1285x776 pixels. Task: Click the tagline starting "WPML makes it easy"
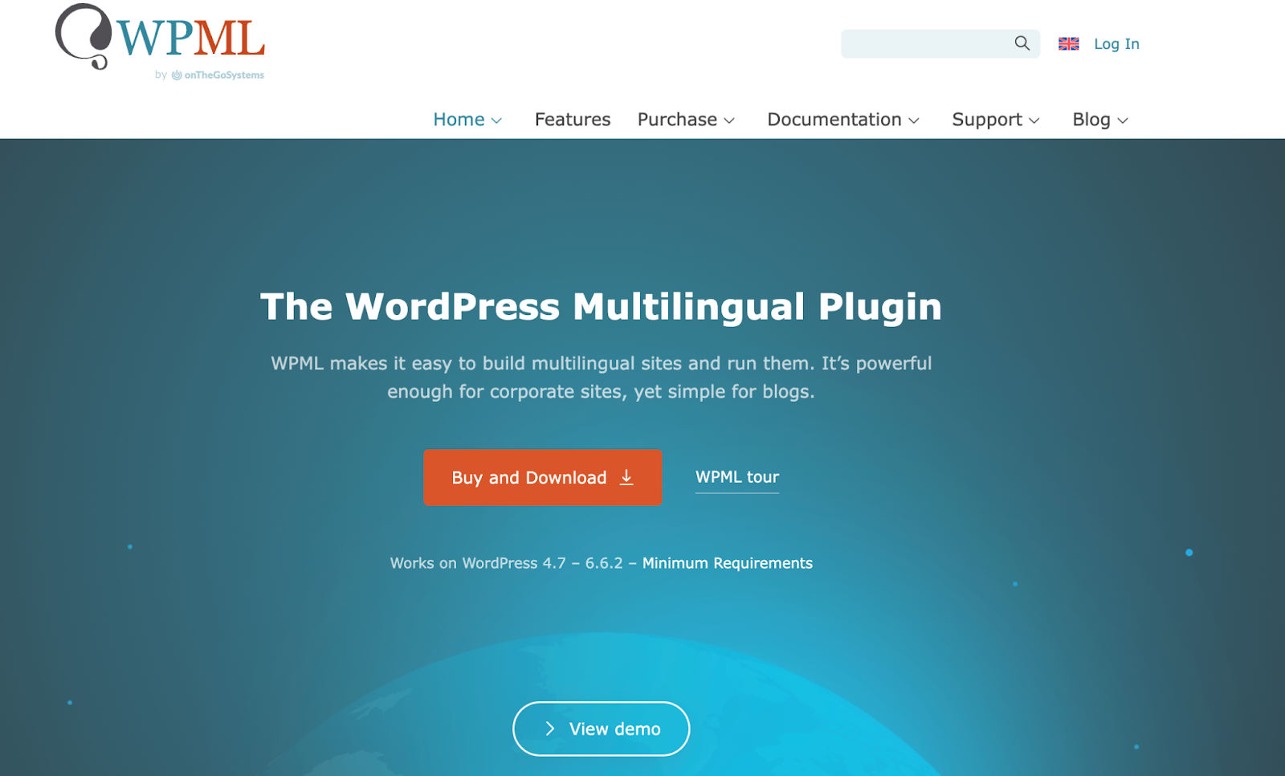(x=602, y=378)
